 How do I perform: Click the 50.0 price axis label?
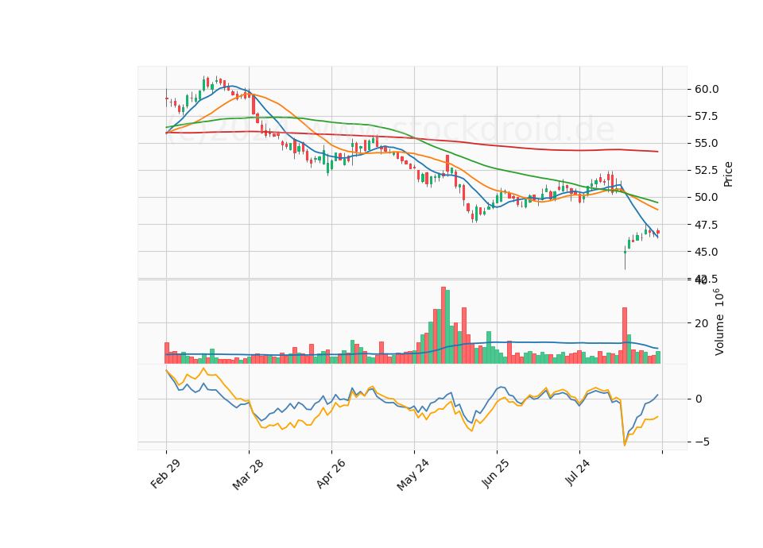[x=707, y=198]
